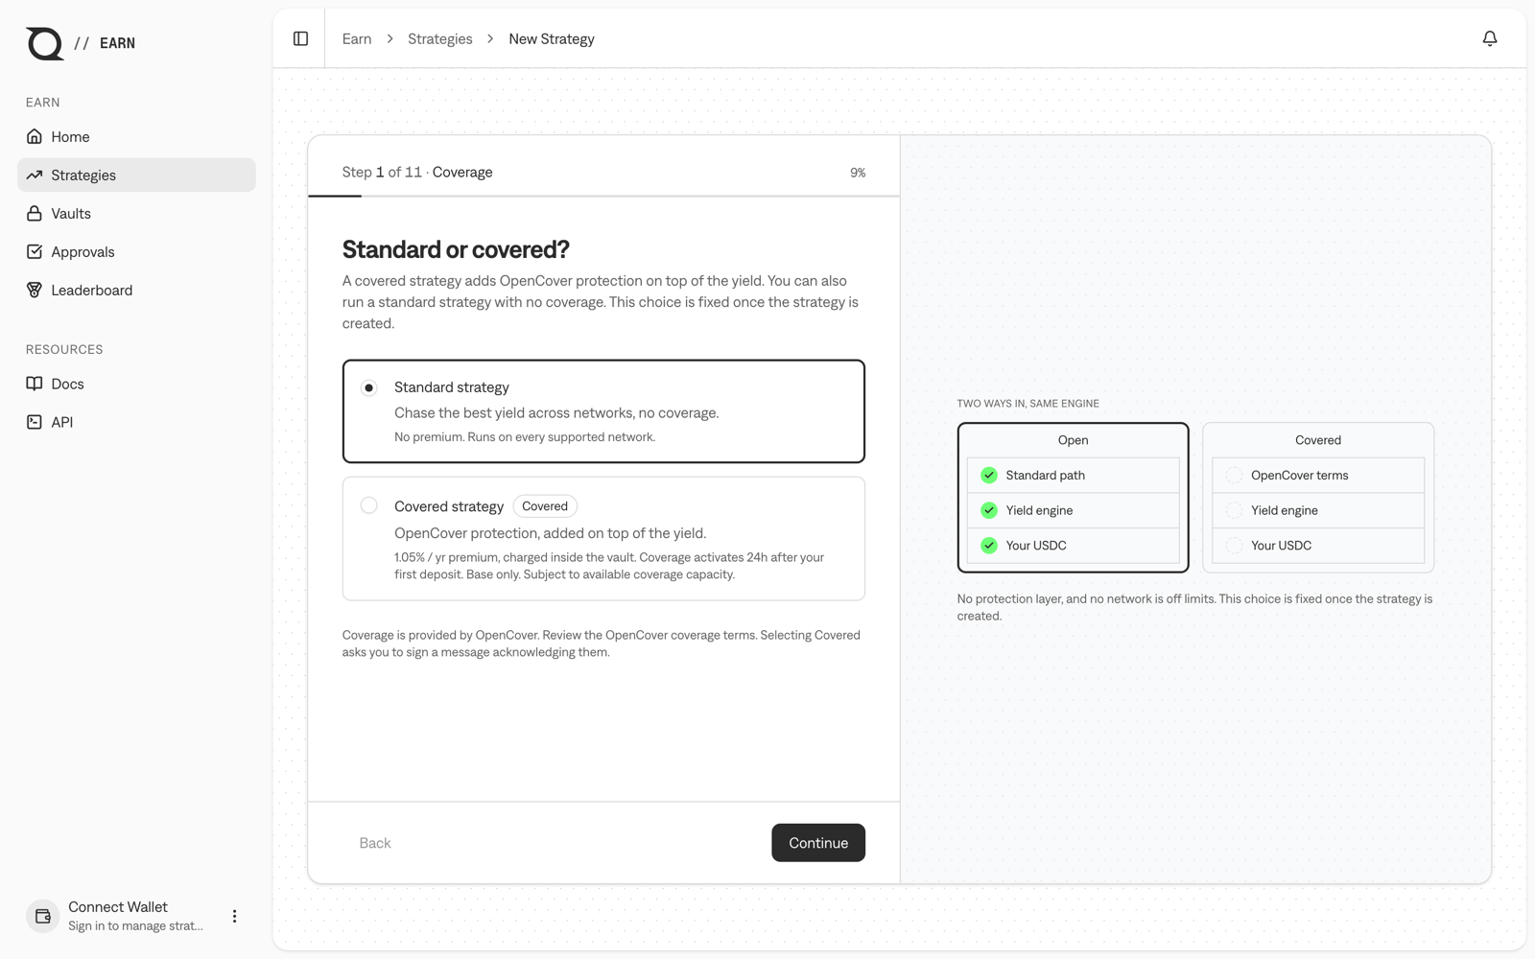
Task: Open the Home menu item
Action: pos(136,136)
